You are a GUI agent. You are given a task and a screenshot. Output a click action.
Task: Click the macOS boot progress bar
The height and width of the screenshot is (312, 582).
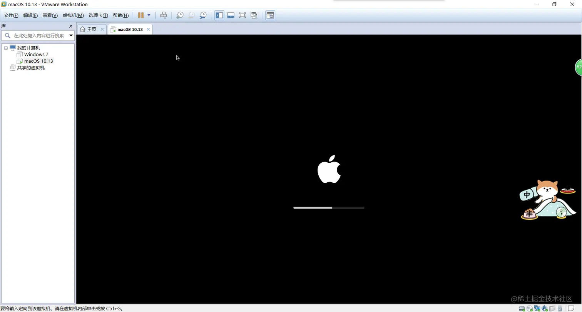click(329, 208)
